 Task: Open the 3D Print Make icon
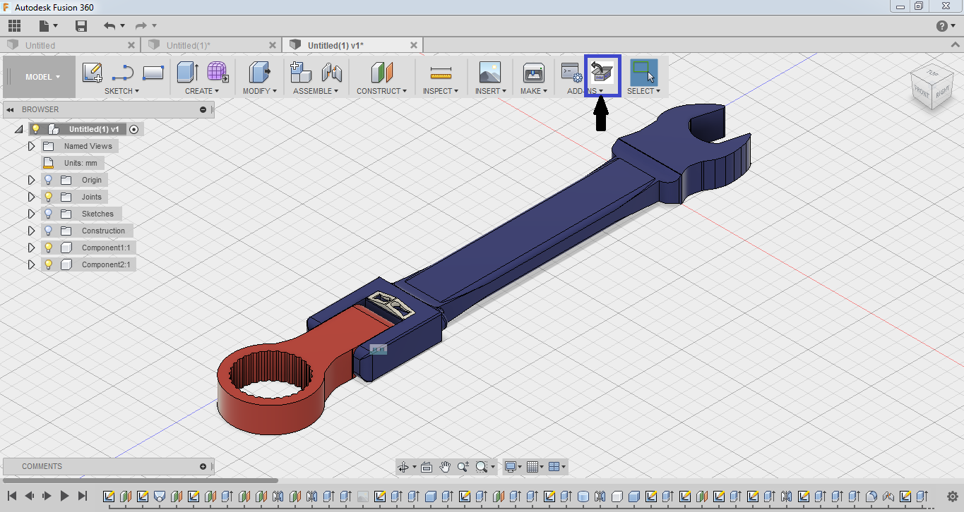pyautogui.click(x=533, y=73)
